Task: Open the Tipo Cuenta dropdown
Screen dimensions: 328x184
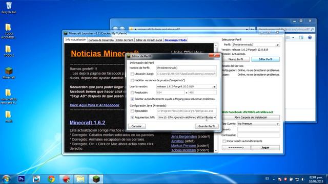Action: click(278, 124)
